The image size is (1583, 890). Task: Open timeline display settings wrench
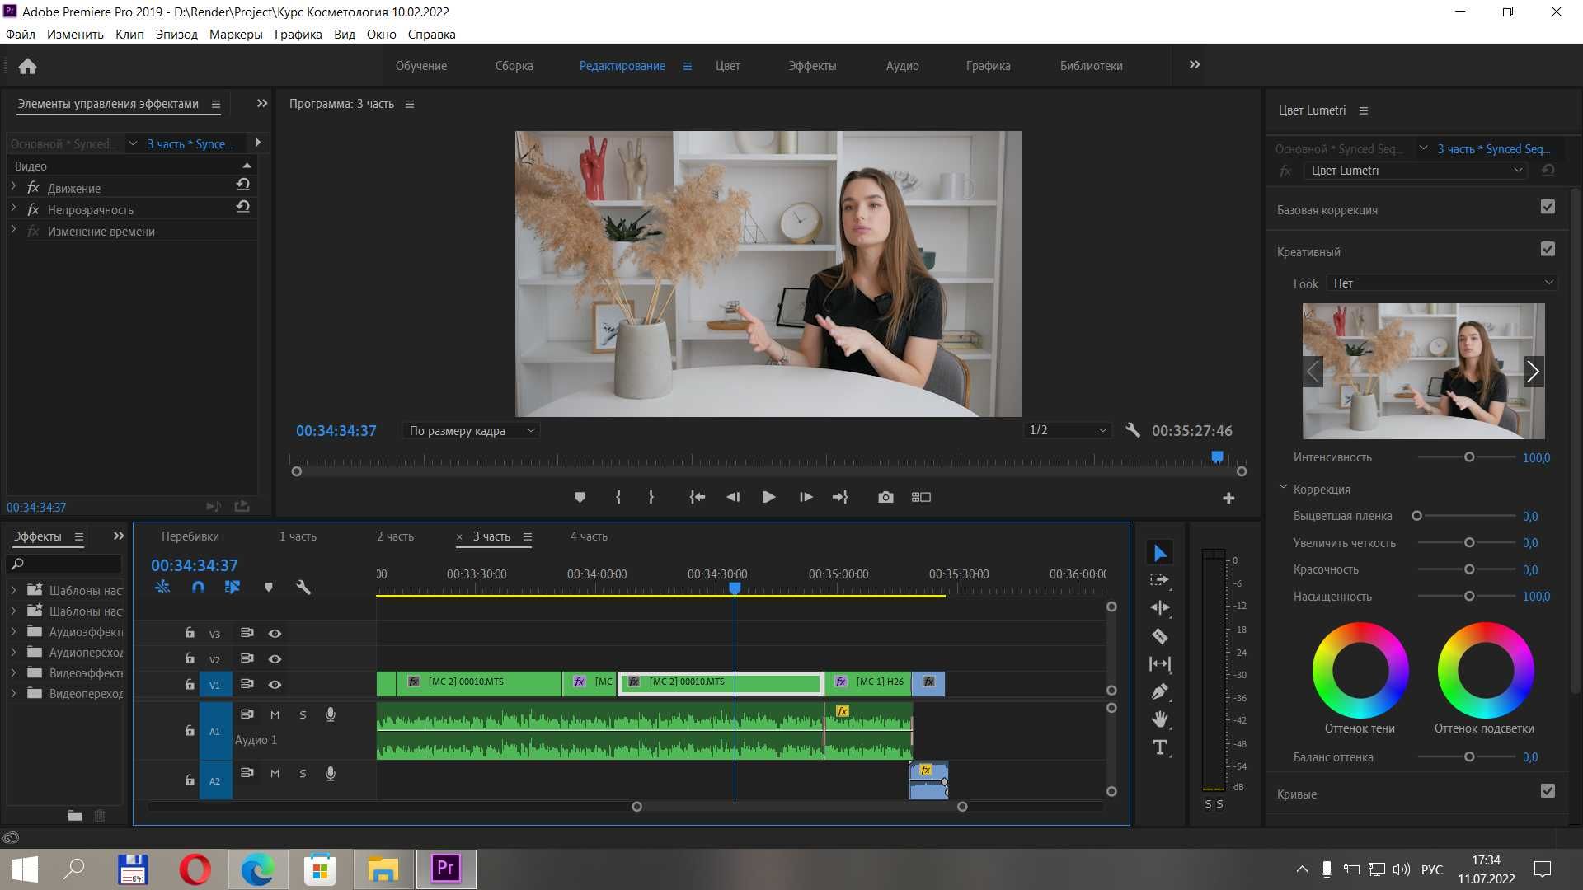point(303,588)
